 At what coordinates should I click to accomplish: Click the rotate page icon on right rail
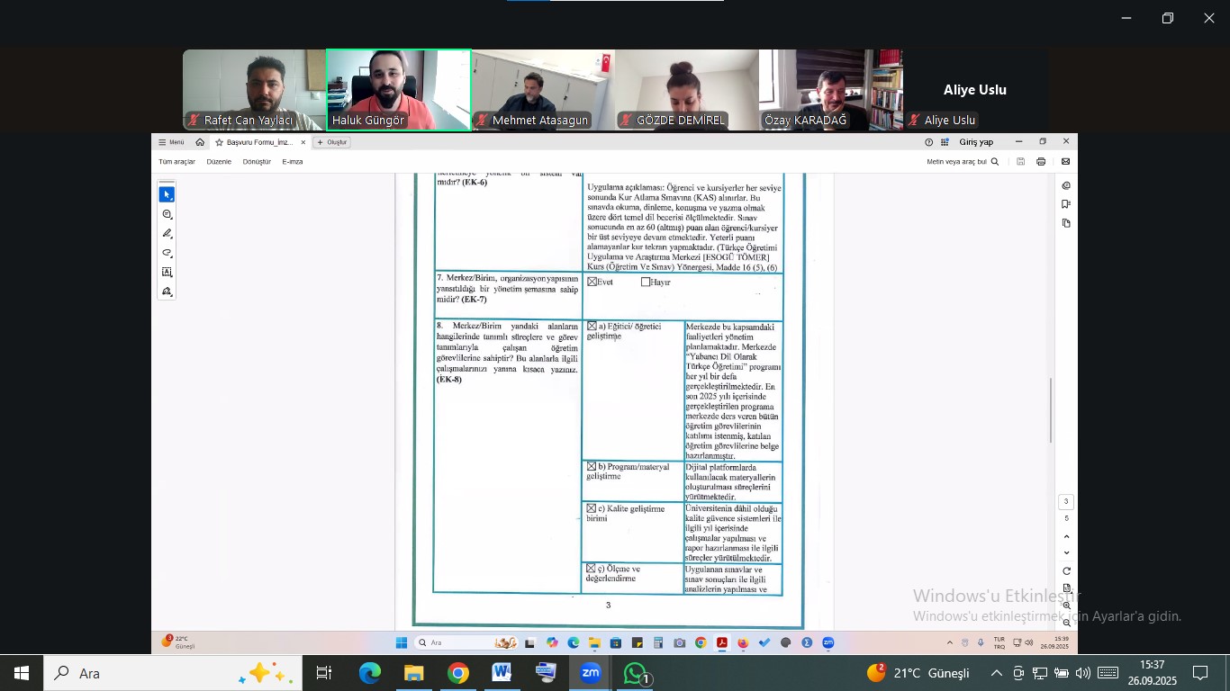tap(1066, 570)
